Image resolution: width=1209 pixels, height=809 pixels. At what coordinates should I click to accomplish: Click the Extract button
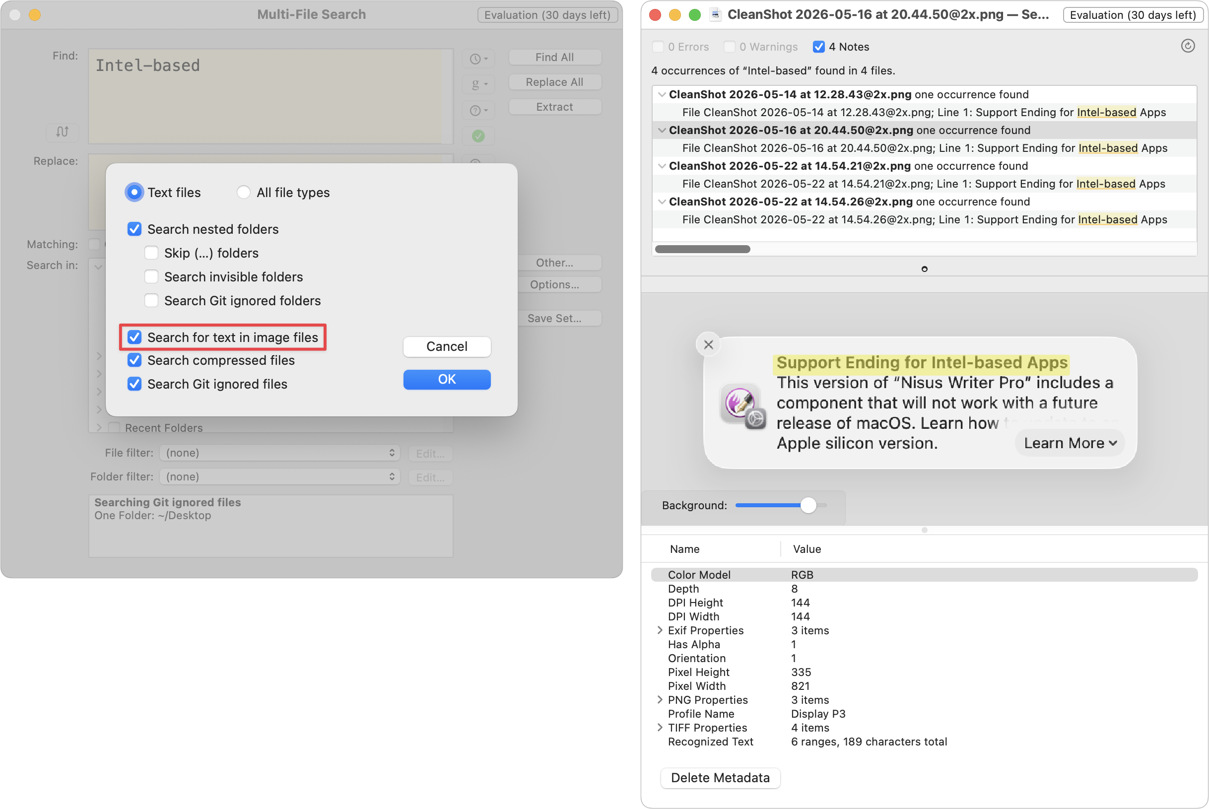pos(554,107)
